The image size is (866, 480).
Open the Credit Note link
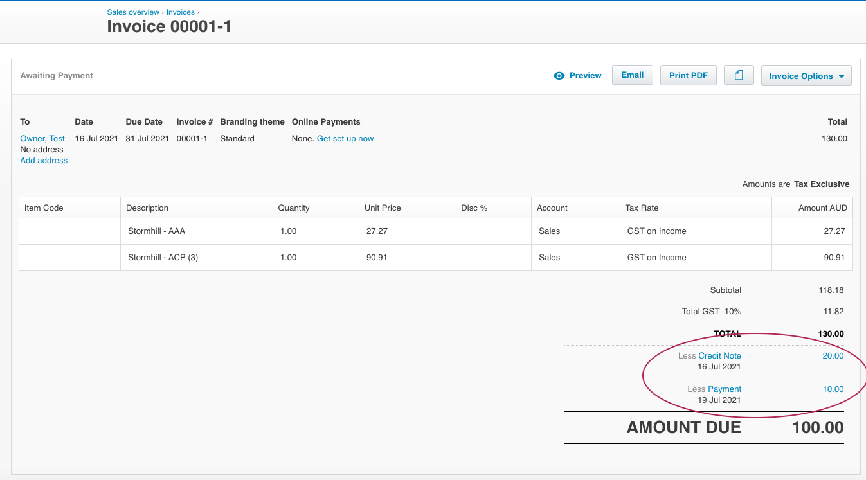point(719,355)
